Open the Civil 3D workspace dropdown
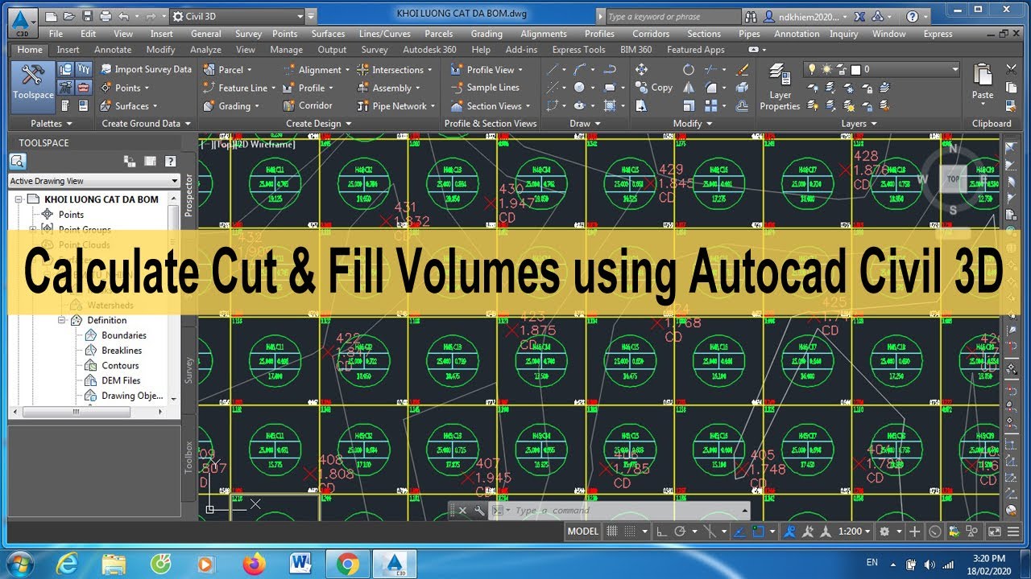1031x579 pixels. coord(238,16)
